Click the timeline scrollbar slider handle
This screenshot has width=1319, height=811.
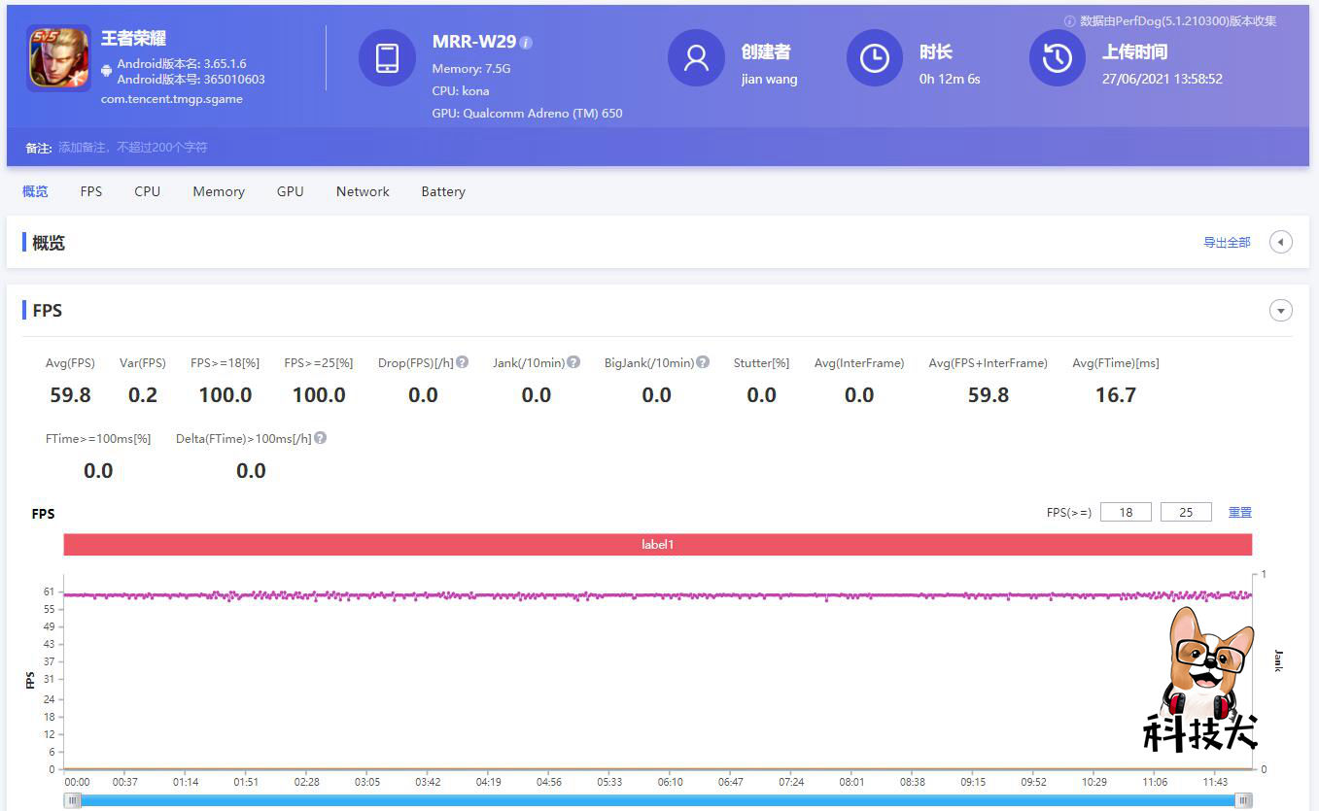73,799
